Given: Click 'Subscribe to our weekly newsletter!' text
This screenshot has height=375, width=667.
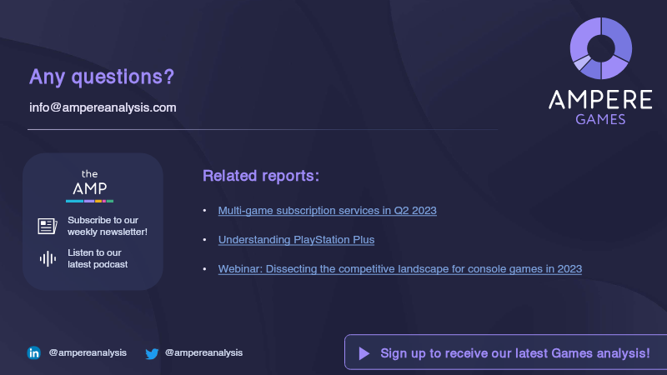Looking at the screenshot, I should pyautogui.click(x=108, y=226).
